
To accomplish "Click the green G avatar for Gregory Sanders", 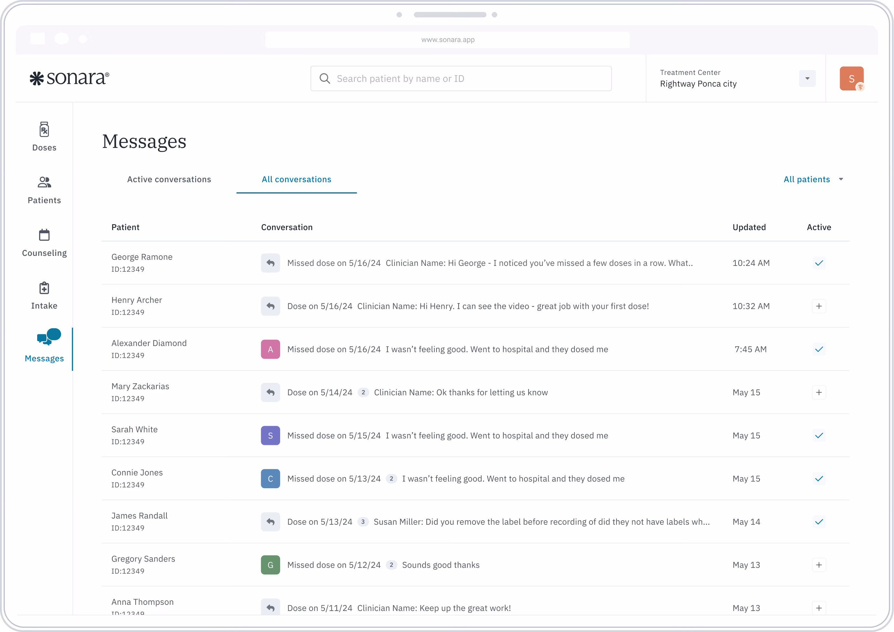I will point(271,565).
